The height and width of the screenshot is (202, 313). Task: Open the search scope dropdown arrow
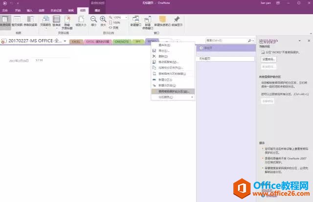(253, 41)
